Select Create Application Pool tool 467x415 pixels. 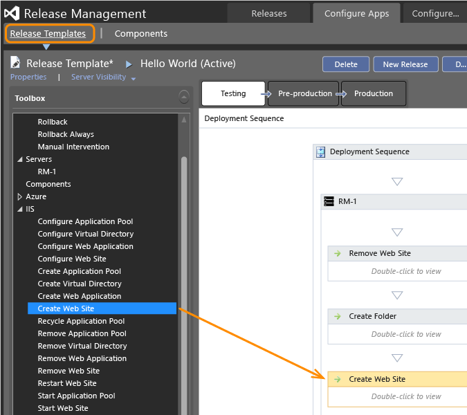click(80, 272)
